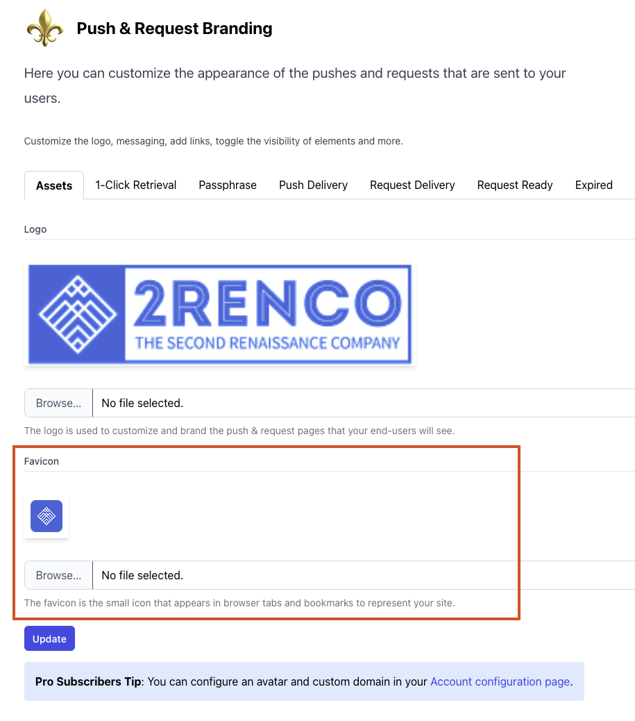Click the Push & Request Branding heading
635x721 pixels.
click(174, 28)
